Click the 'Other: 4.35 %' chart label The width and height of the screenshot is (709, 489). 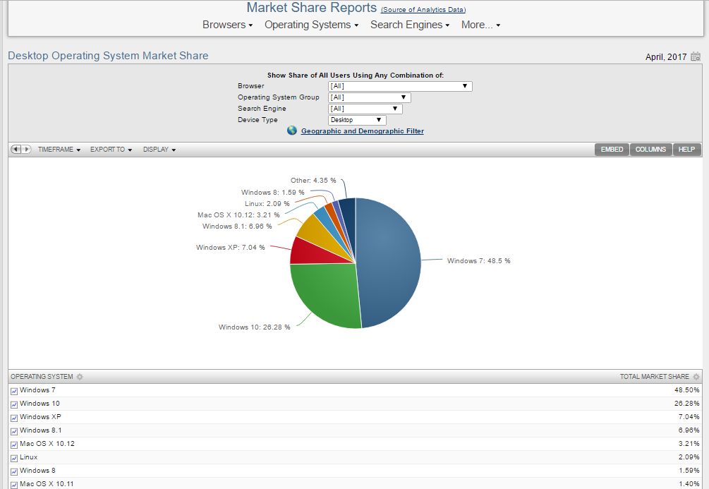click(x=313, y=181)
